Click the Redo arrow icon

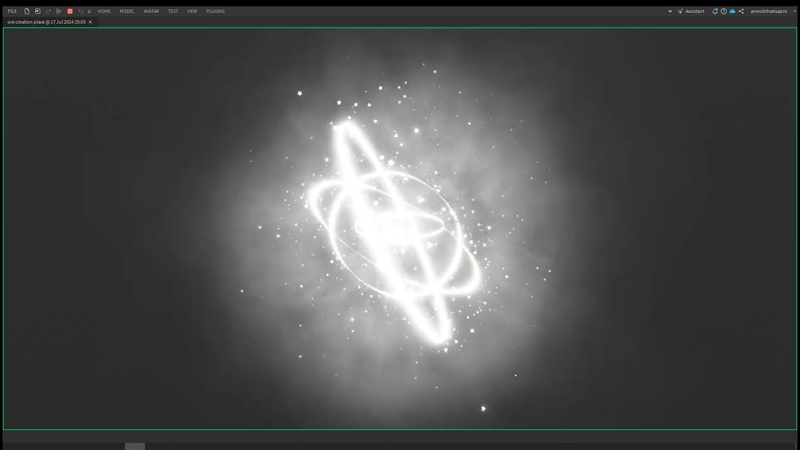click(x=48, y=11)
